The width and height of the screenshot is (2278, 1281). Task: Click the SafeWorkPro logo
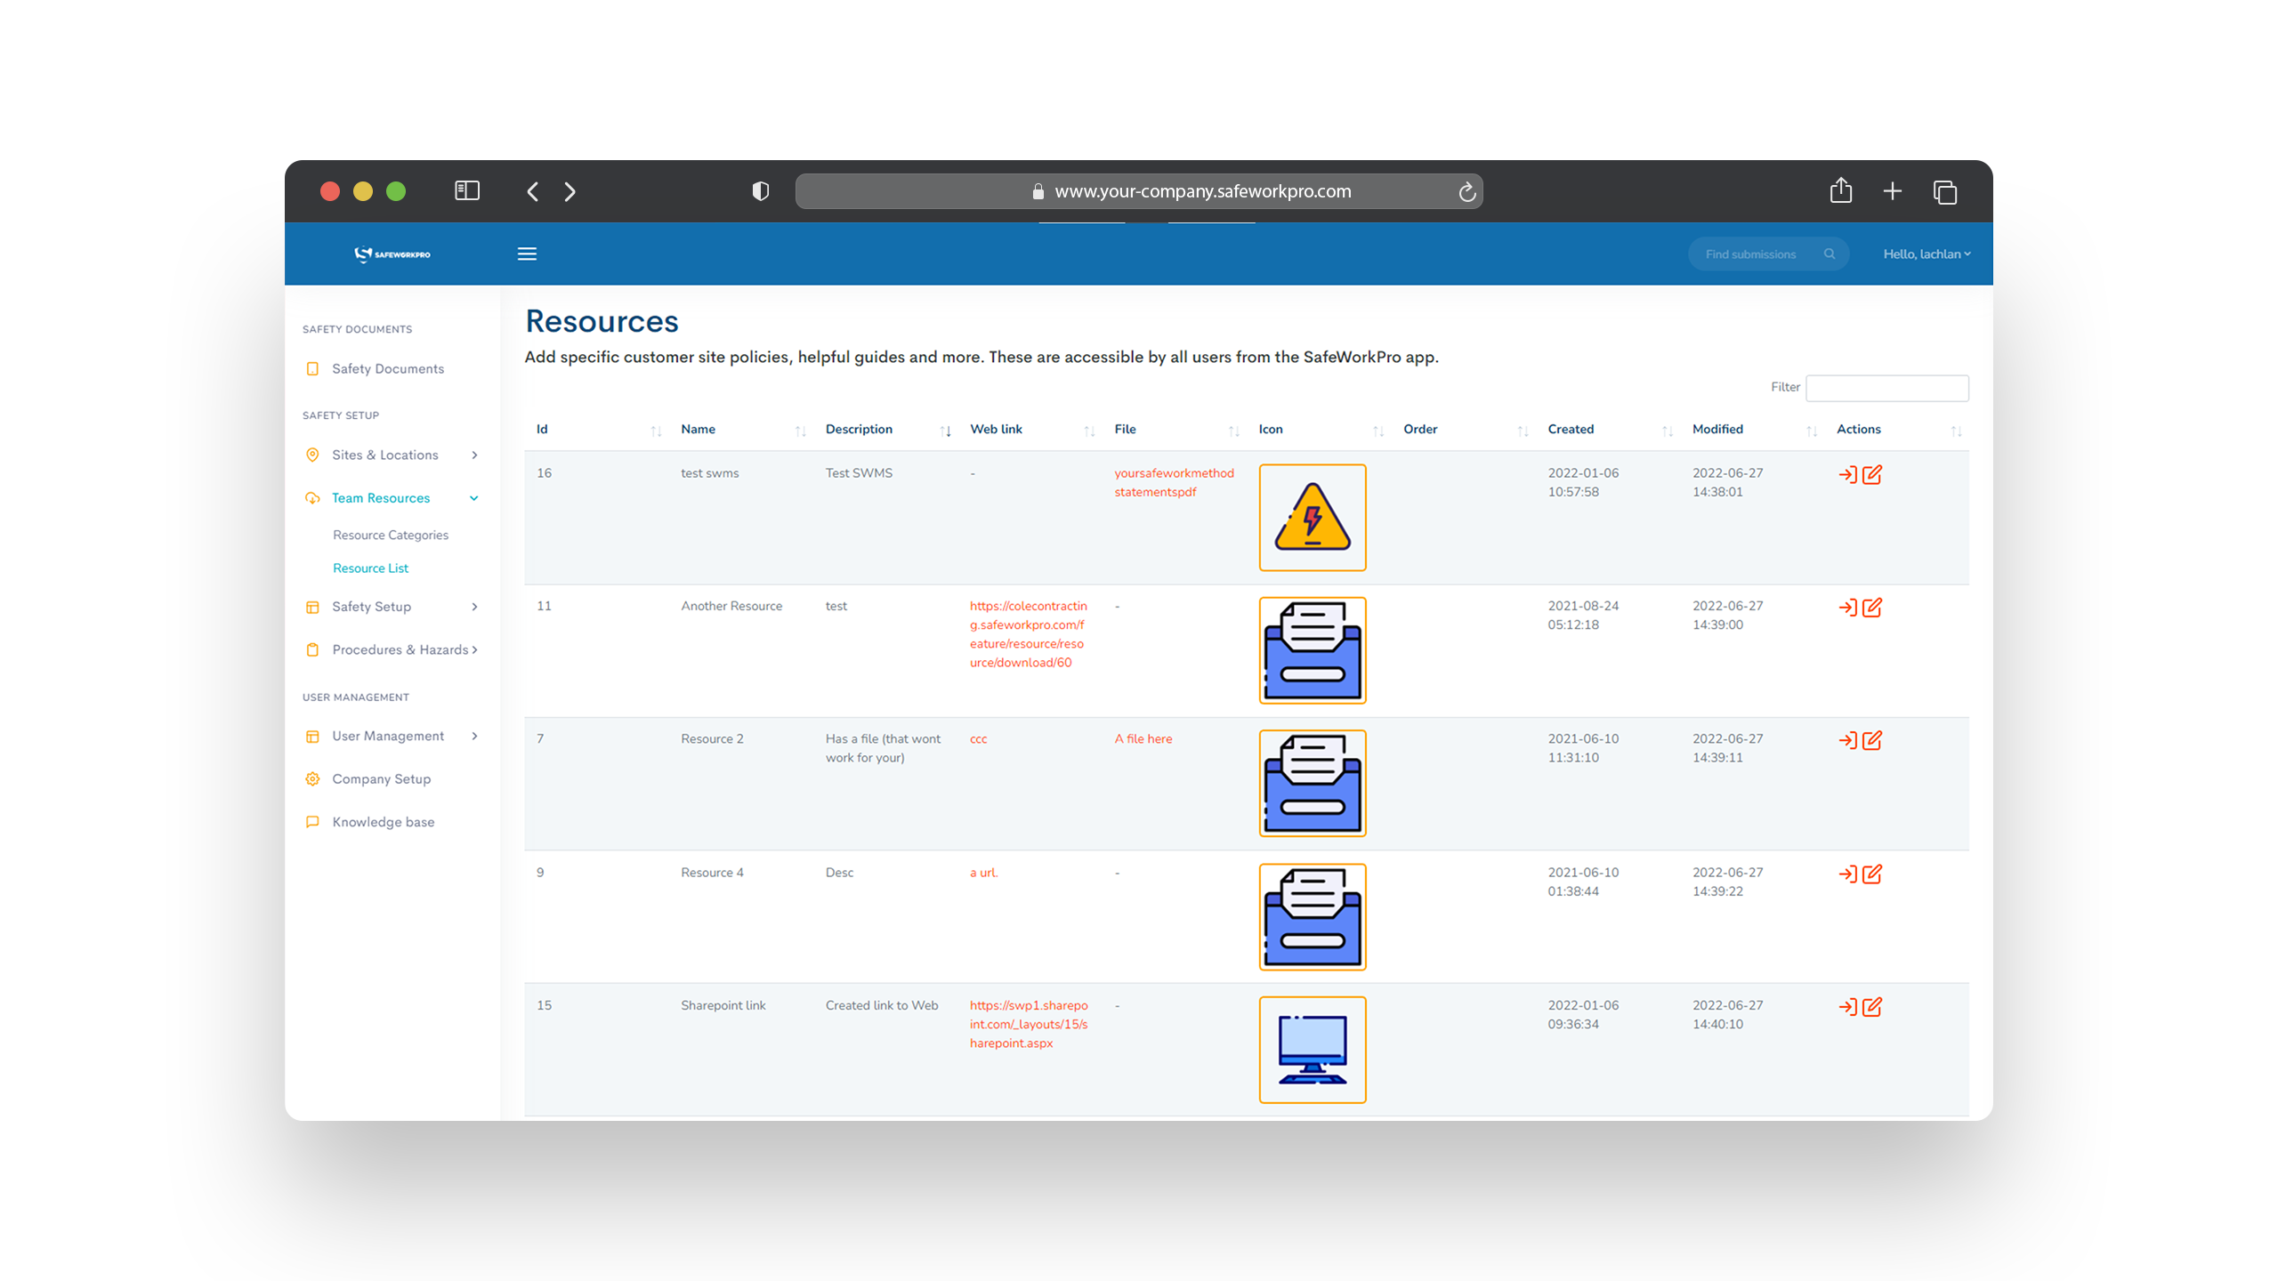pyautogui.click(x=392, y=254)
